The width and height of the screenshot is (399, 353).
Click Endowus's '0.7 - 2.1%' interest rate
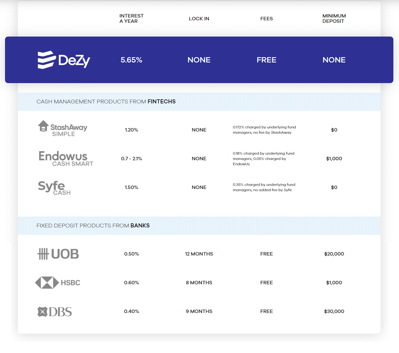coord(131,159)
